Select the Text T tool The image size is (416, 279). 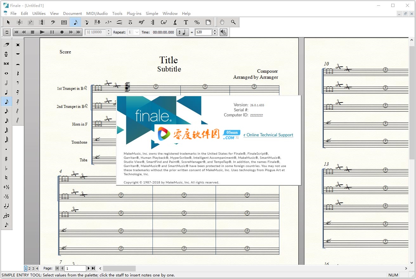tap(186, 22)
